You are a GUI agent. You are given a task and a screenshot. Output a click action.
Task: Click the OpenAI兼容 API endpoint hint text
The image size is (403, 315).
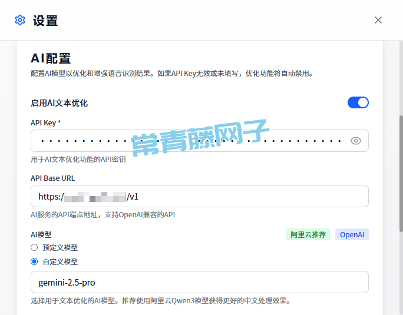click(103, 214)
